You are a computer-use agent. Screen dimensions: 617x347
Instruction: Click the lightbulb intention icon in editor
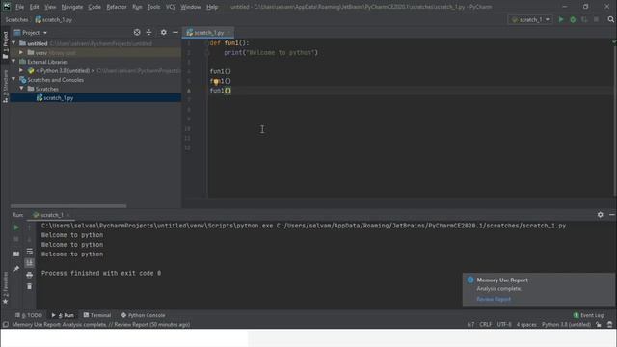coord(216,82)
